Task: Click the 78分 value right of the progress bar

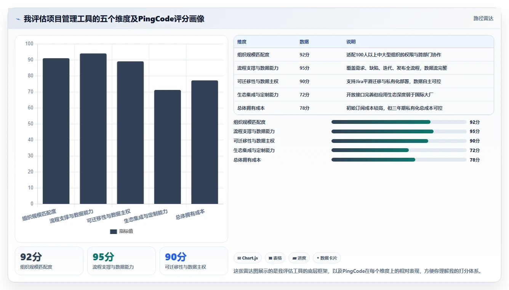Action: point(475,160)
